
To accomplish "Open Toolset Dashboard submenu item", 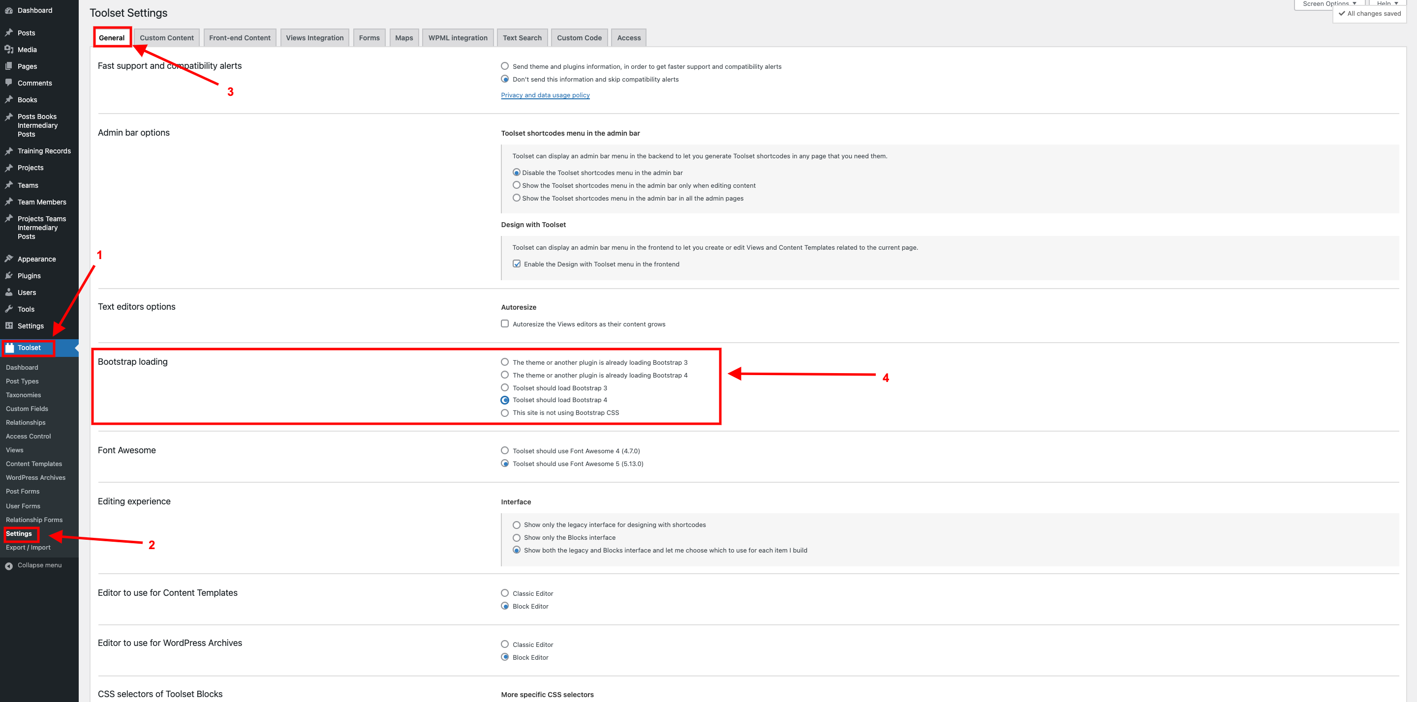I will click(x=22, y=367).
